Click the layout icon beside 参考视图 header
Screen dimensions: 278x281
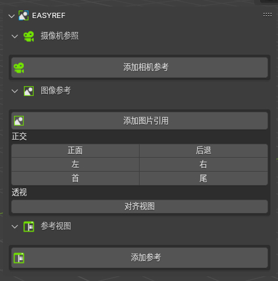pos(28,226)
